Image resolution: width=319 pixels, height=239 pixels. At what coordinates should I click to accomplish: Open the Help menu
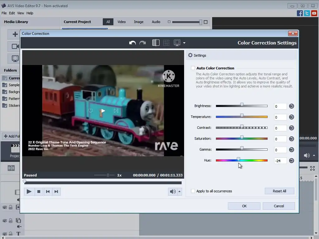[30, 13]
